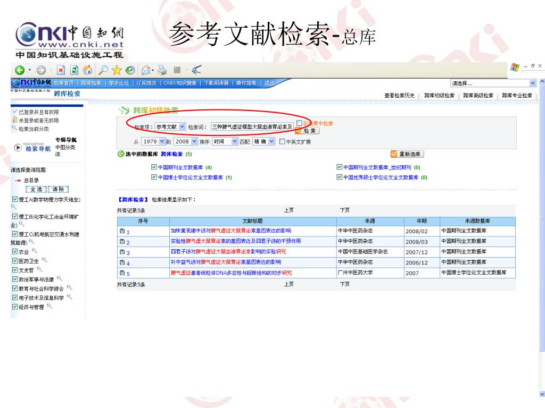
Task: Click the gray square toolbar icon
Action: click(x=177, y=70)
